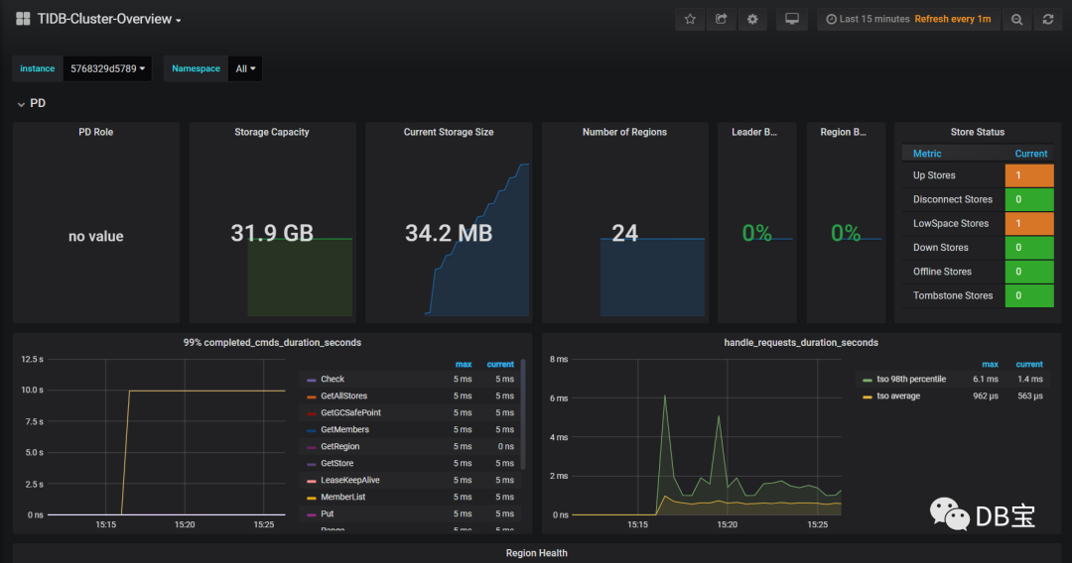Refresh the dashboard now
Screen dimensions: 1072x563
[1047, 19]
